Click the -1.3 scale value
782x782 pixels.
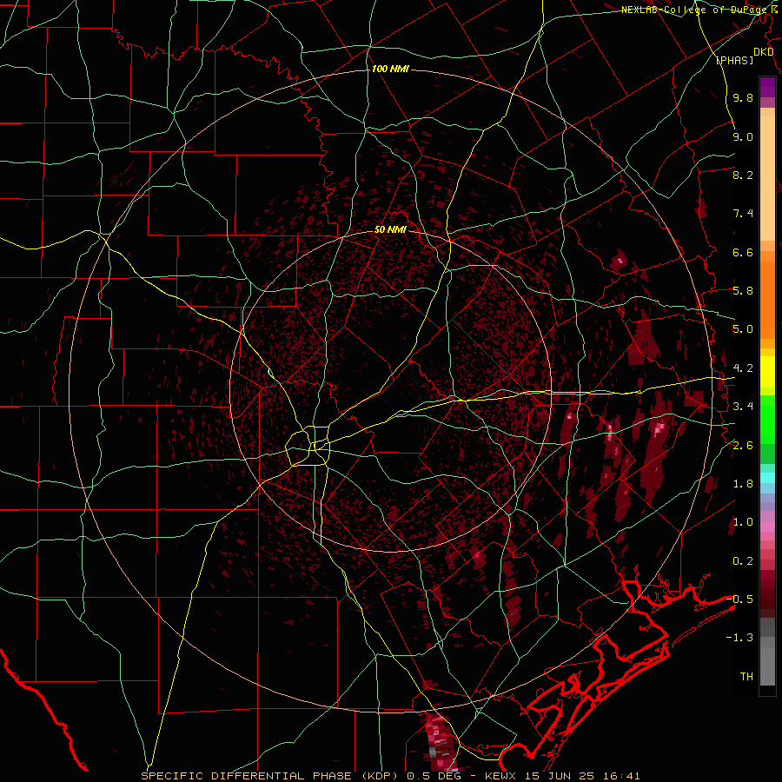coord(739,638)
